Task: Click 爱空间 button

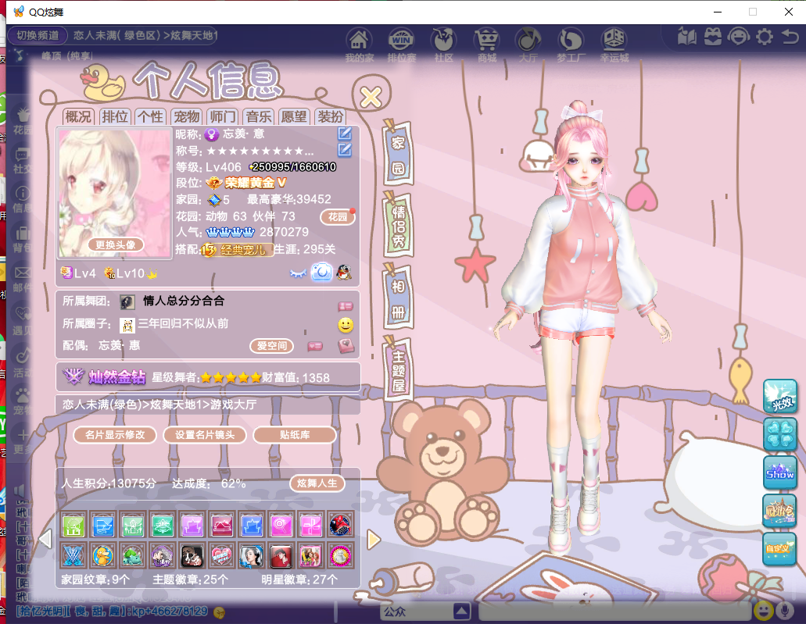Action: pyautogui.click(x=272, y=346)
